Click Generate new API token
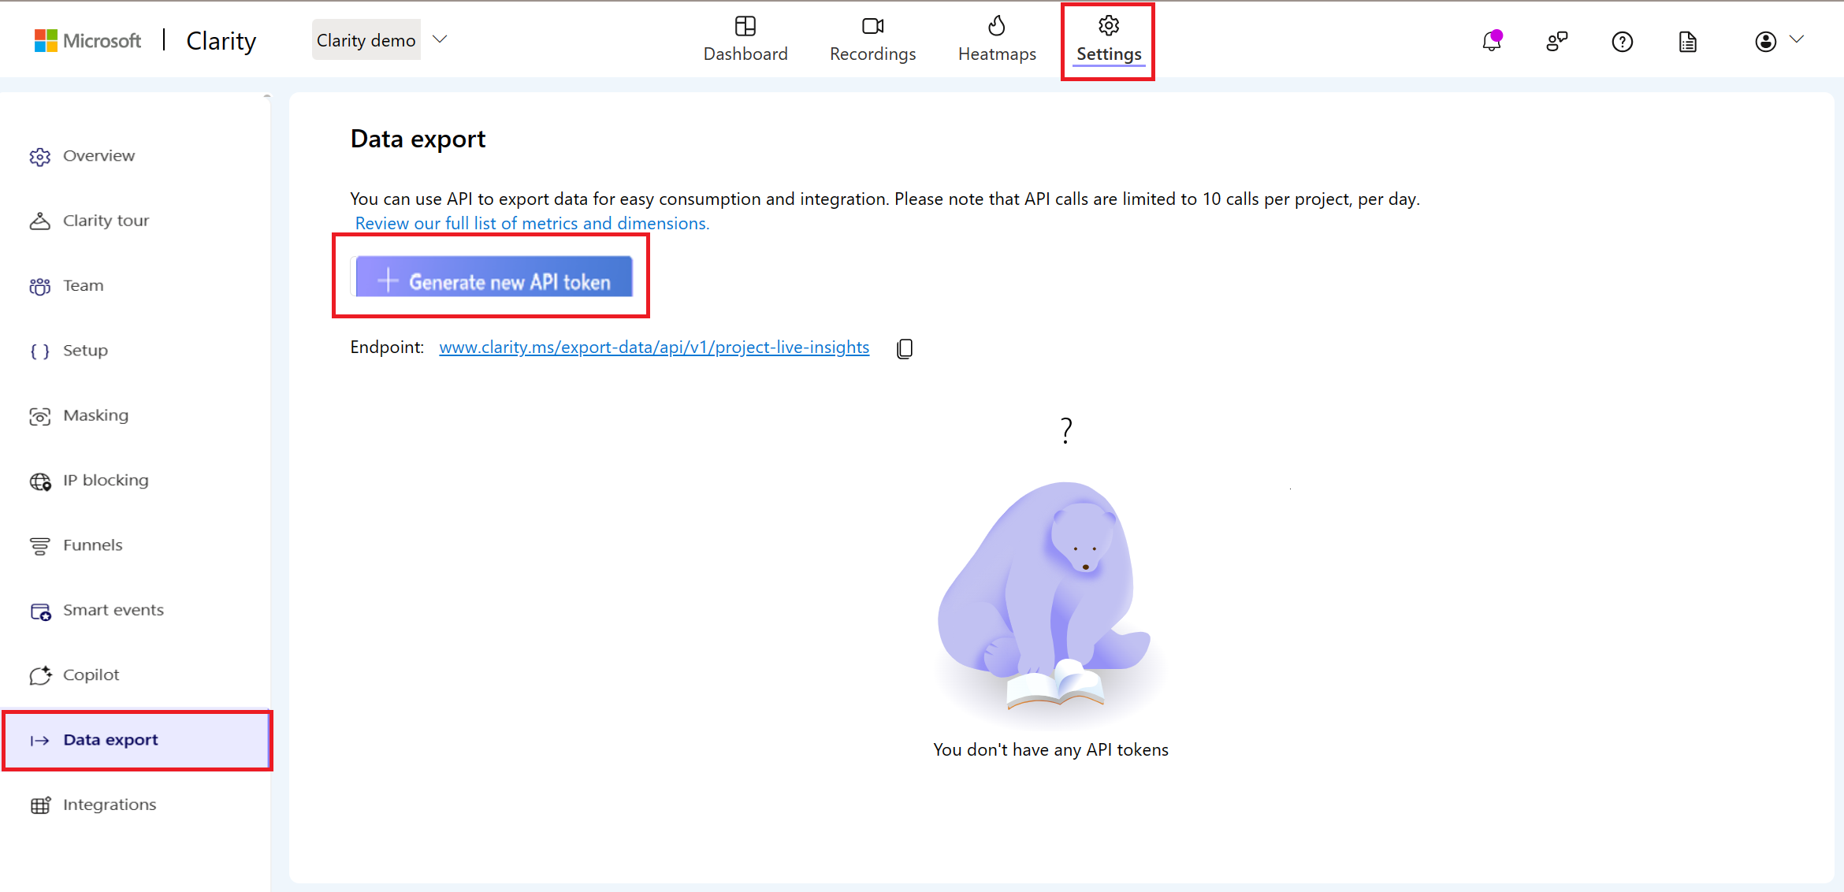 point(493,280)
